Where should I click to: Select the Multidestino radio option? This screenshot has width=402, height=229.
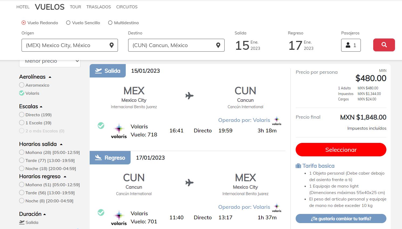click(110, 23)
